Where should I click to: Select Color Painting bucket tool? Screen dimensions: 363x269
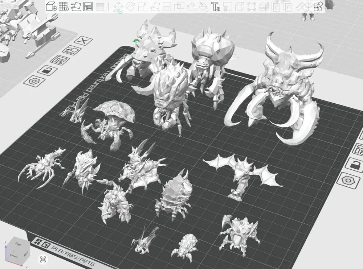pyautogui.click(x=204, y=7)
